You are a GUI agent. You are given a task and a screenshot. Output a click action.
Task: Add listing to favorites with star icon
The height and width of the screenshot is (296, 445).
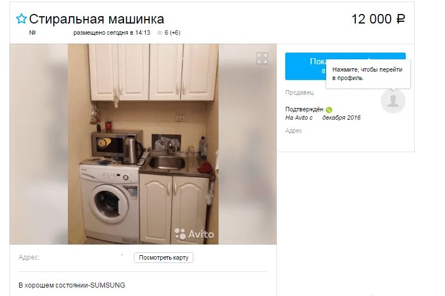point(21,18)
